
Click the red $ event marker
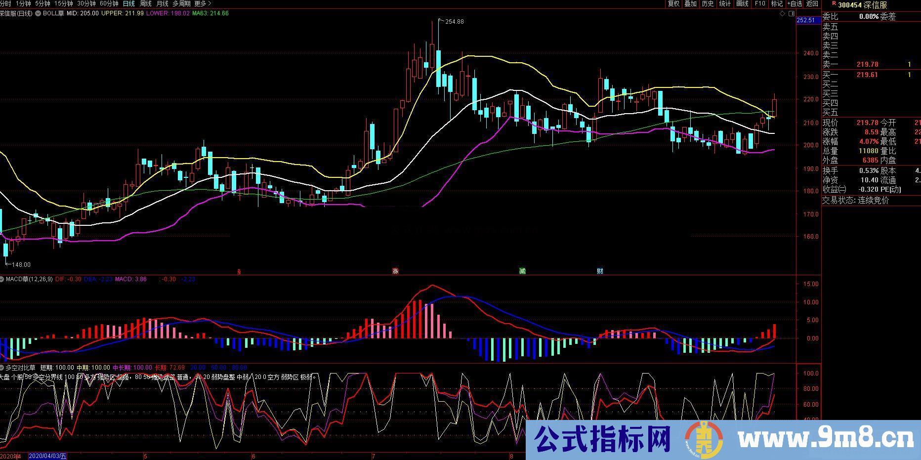coord(239,271)
